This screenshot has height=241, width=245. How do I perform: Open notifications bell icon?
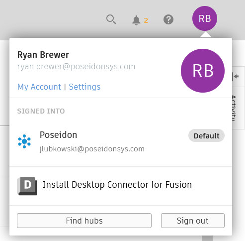tap(136, 20)
